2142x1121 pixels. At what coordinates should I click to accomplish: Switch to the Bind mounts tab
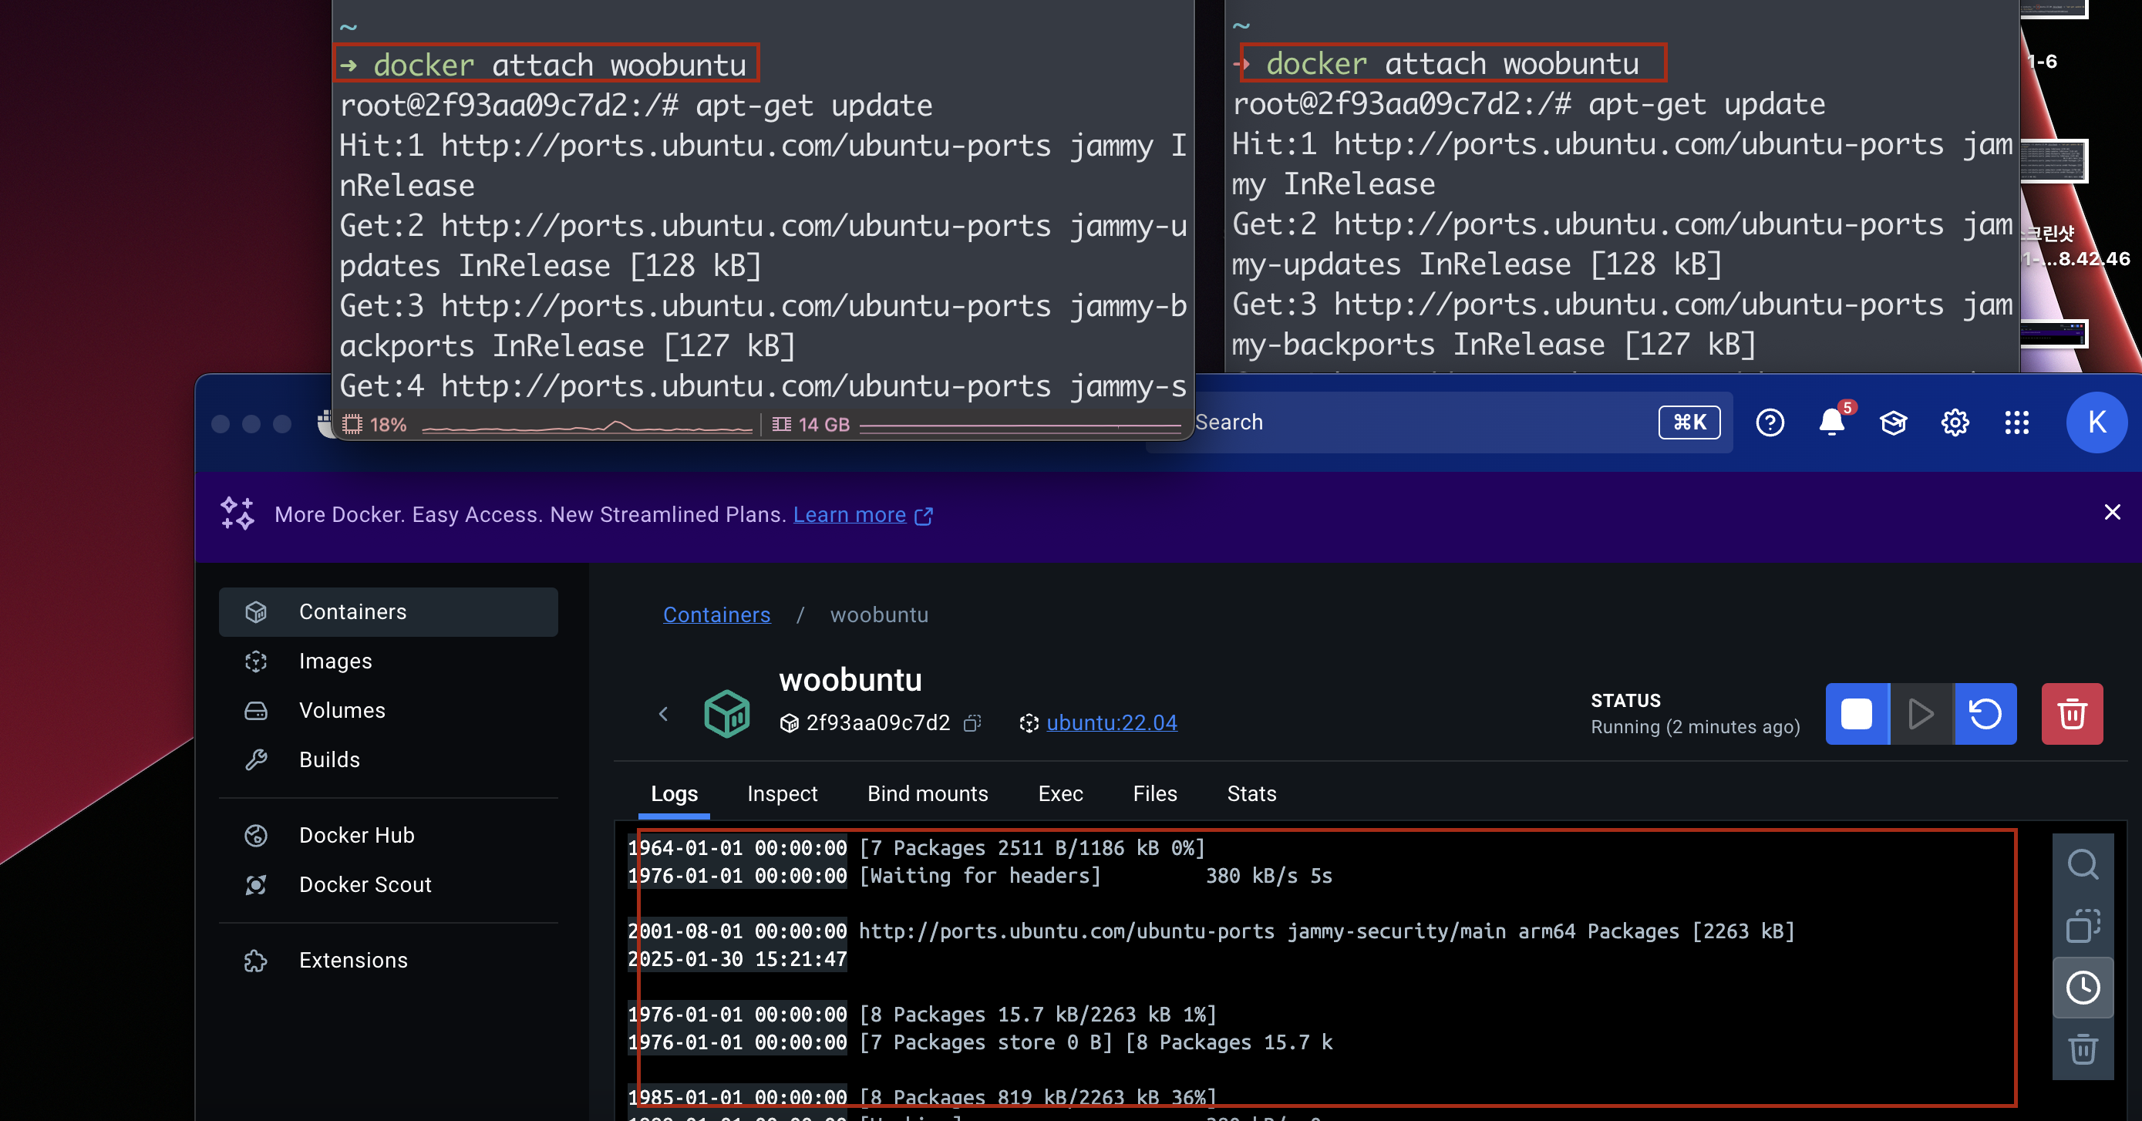(x=927, y=794)
